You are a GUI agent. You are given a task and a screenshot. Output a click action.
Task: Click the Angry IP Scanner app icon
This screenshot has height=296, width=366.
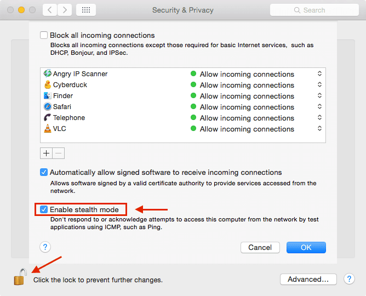pos(48,73)
